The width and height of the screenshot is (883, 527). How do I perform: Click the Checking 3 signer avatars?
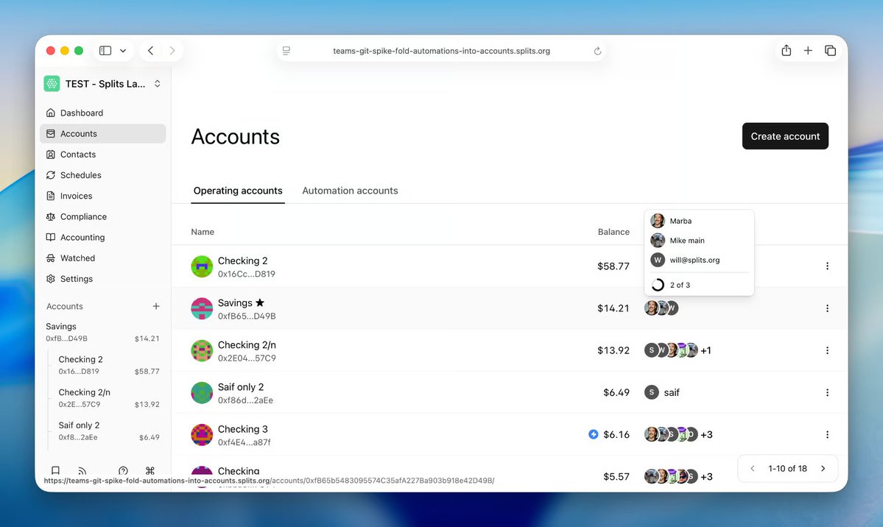671,434
